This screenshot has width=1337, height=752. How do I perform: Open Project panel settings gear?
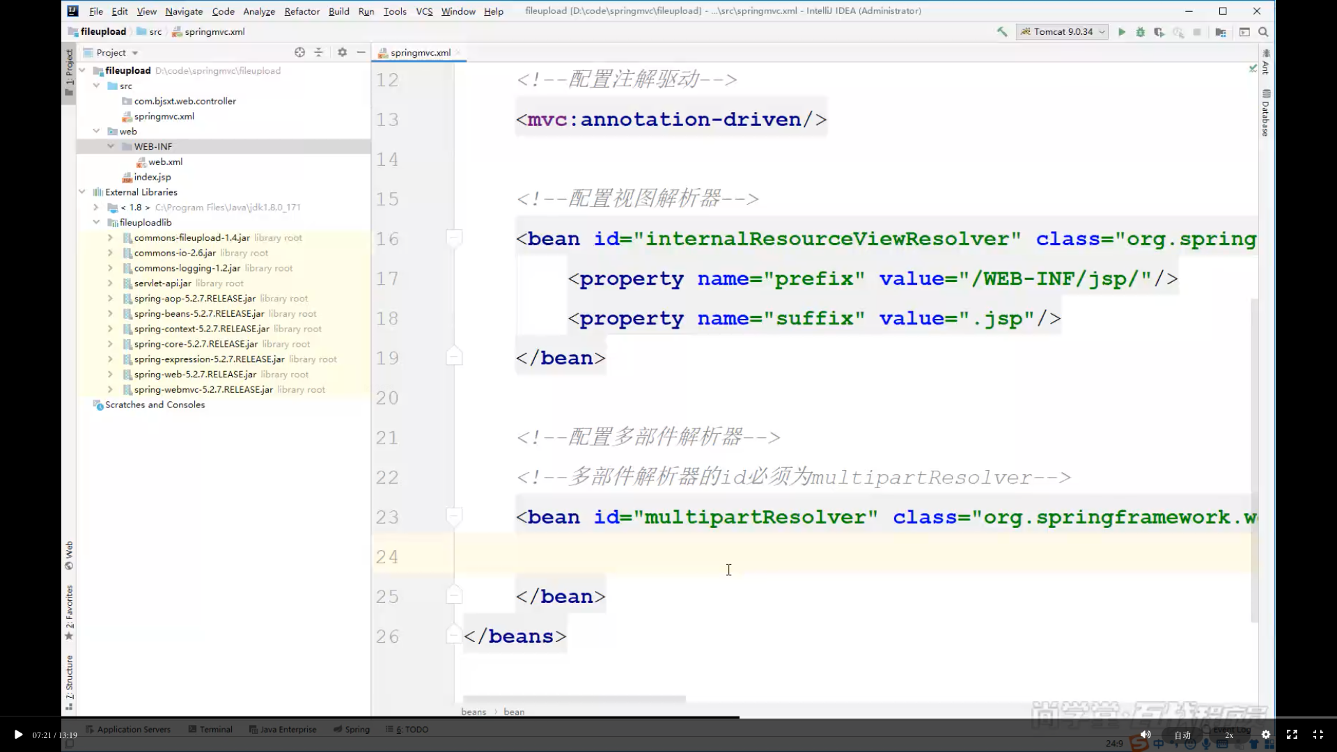342,52
